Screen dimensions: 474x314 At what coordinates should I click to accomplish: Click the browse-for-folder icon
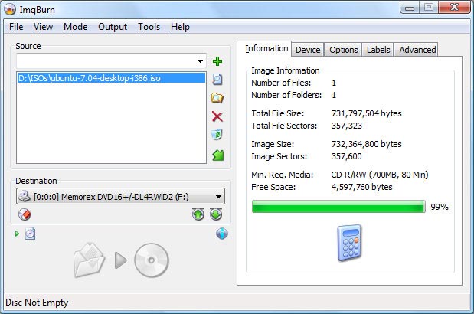217,98
